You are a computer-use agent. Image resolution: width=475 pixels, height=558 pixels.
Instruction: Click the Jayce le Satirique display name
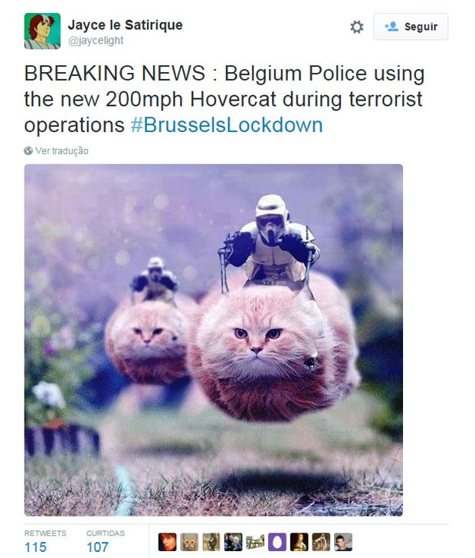tap(125, 25)
